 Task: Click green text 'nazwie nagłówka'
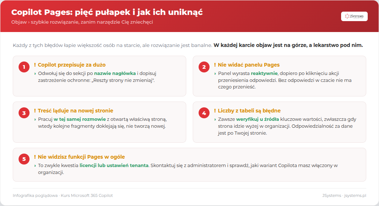(115, 74)
